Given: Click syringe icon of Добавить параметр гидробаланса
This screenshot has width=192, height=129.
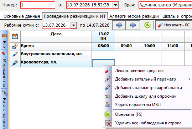Looking at the screenshot, I should tap(108, 88).
